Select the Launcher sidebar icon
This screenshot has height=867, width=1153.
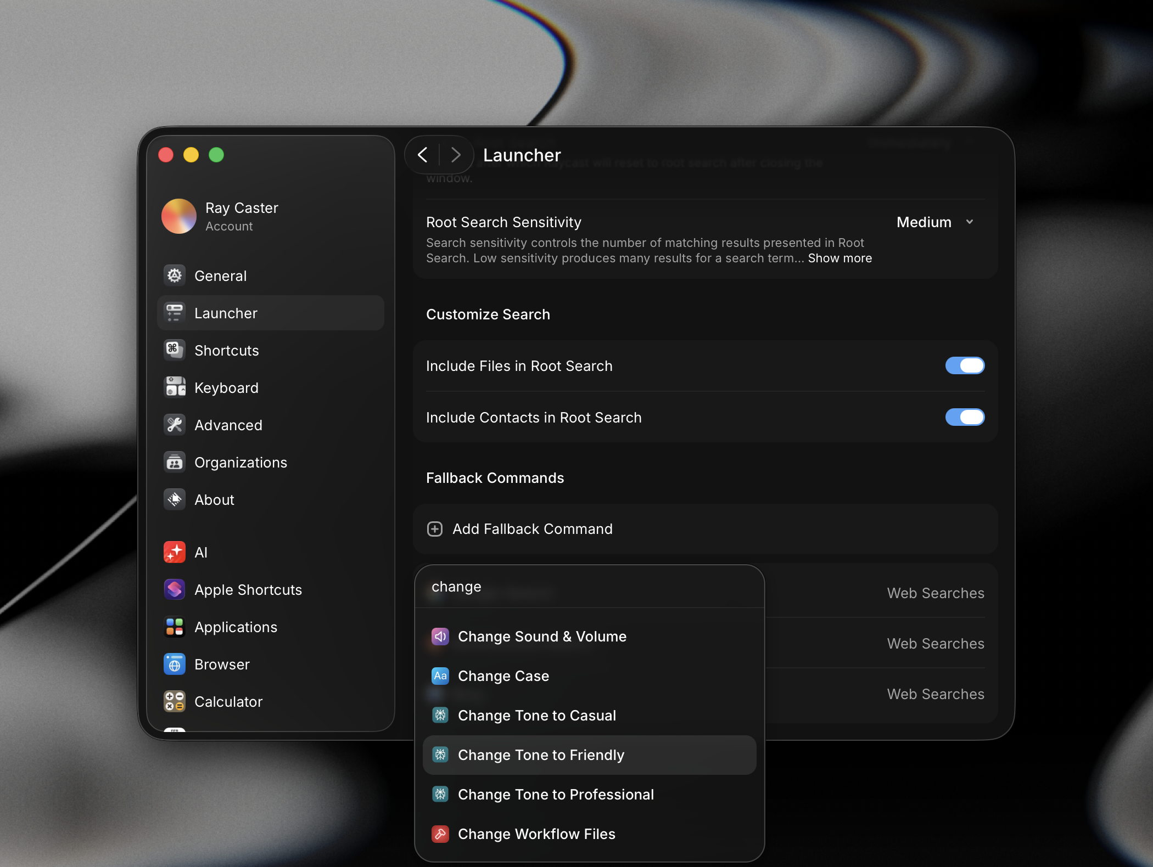pos(175,313)
